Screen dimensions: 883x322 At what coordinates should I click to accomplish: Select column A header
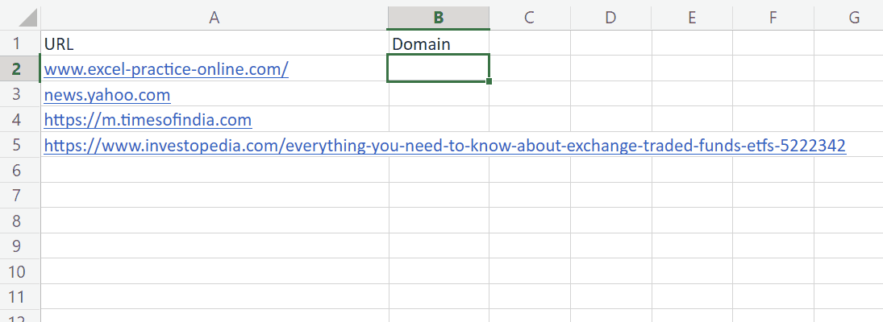[214, 17]
